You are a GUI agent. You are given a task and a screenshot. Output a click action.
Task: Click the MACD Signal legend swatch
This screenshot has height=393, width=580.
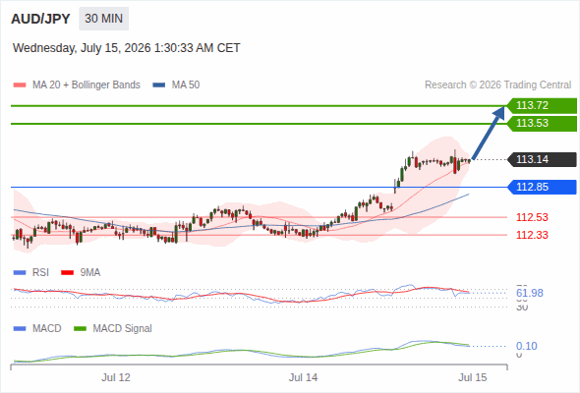pos(81,329)
